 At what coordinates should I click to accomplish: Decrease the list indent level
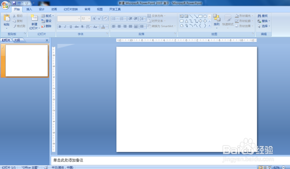130,19
